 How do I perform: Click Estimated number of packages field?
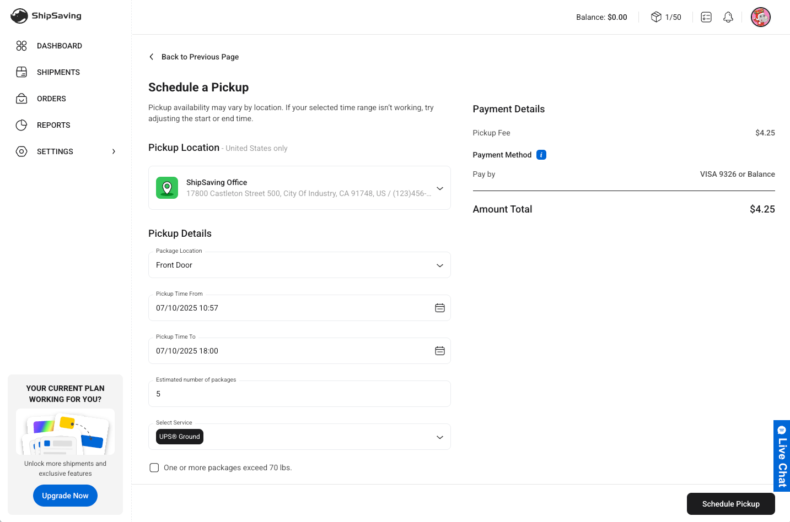coord(299,394)
